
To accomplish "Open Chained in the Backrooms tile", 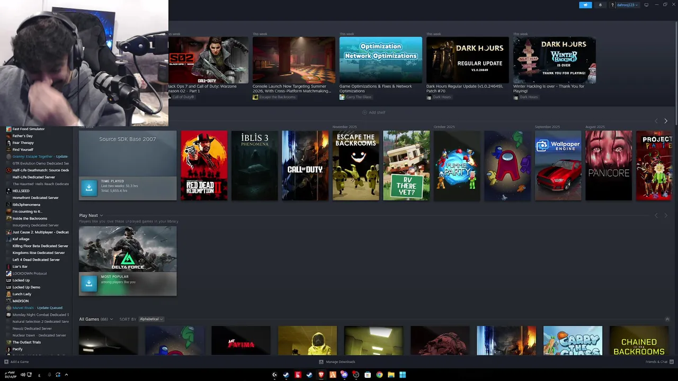I will pos(639,340).
